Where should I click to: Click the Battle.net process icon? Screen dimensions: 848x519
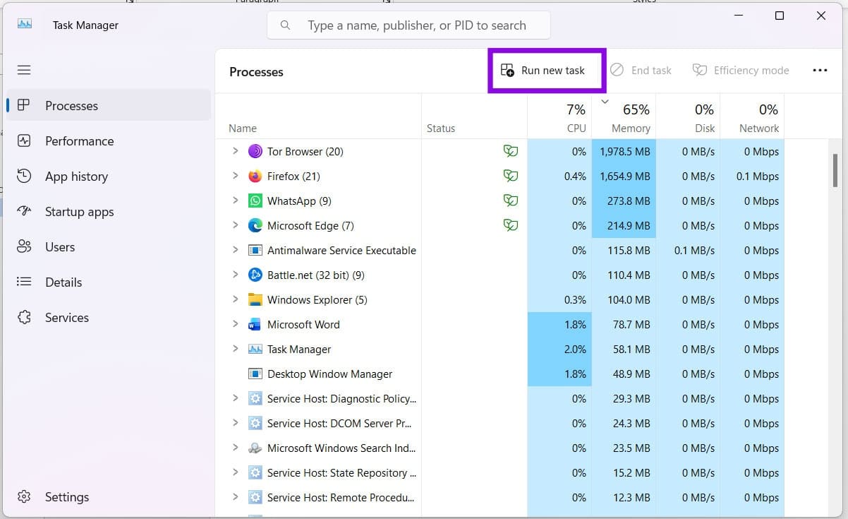pyautogui.click(x=255, y=275)
